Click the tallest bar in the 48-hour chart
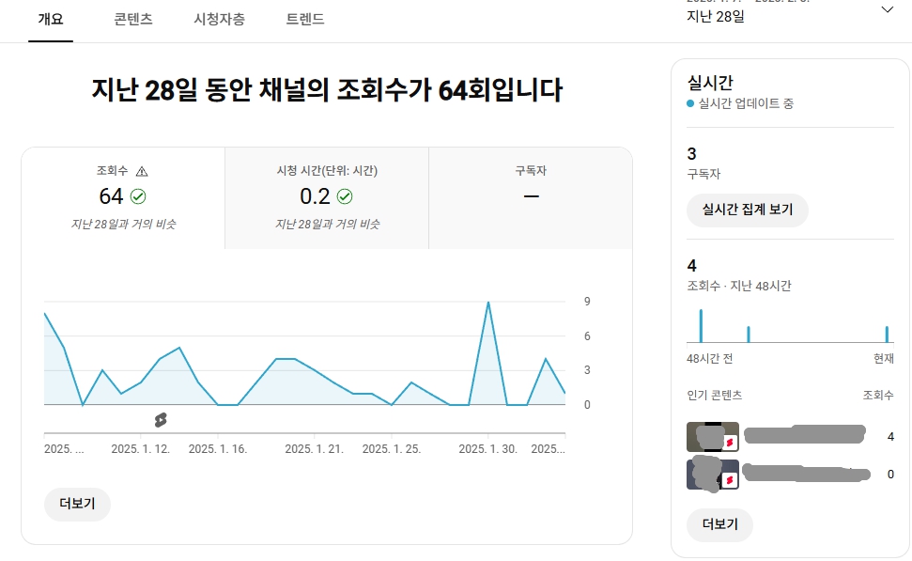This screenshot has height=561, width=912. pos(701,326)
